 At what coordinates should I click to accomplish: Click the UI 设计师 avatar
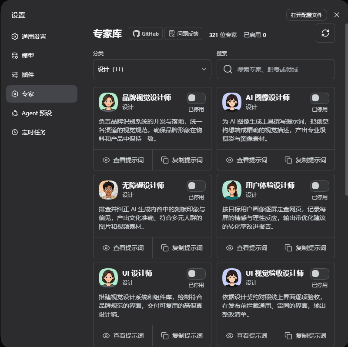tap(108, 278)
